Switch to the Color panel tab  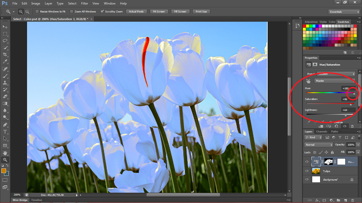tap(332, 22)
